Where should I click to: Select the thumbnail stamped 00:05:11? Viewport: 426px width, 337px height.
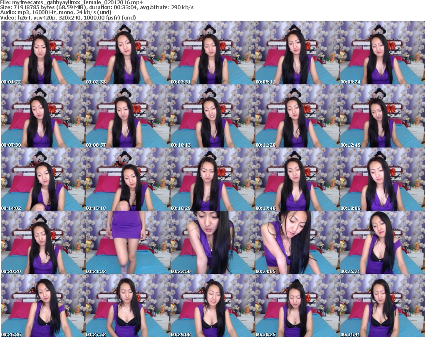click(297, 53)
